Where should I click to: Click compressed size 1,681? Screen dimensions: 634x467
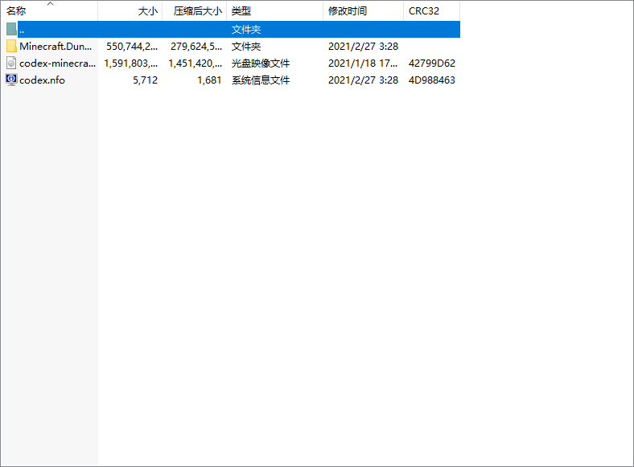tap(209, 80)
